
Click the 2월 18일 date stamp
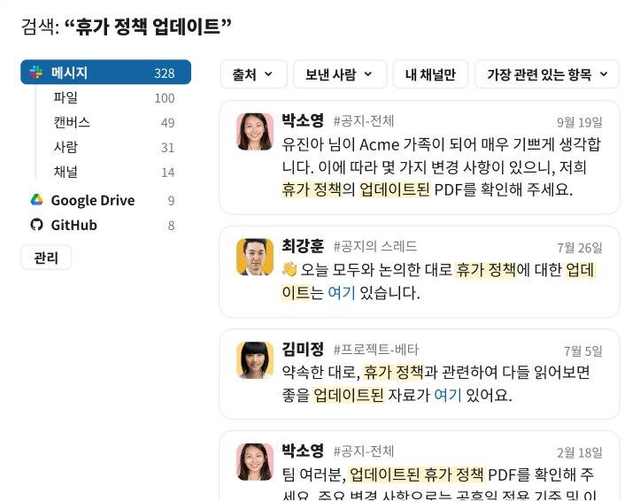pyautogui.click(x=580, y=452)
